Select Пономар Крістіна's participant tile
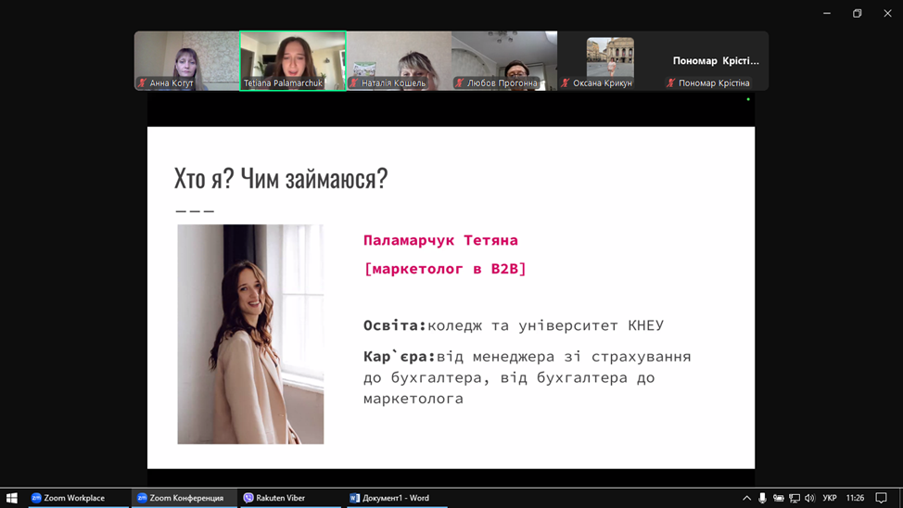This screenshot has width=903, height=508. click(715, 60)
